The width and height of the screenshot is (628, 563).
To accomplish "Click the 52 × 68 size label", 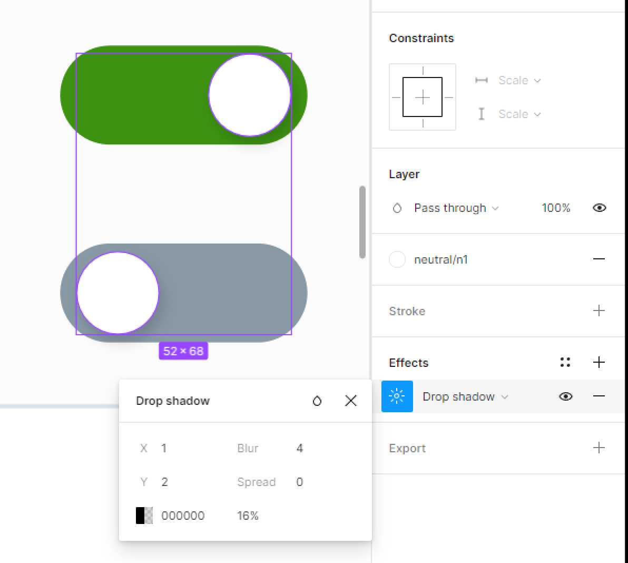I will [183, 351].
